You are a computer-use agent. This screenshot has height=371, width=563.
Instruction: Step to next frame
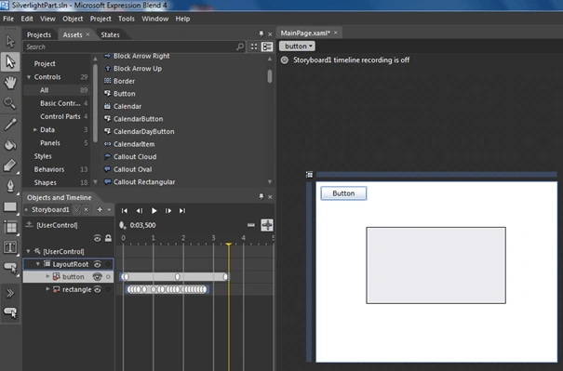pos(168,211)
